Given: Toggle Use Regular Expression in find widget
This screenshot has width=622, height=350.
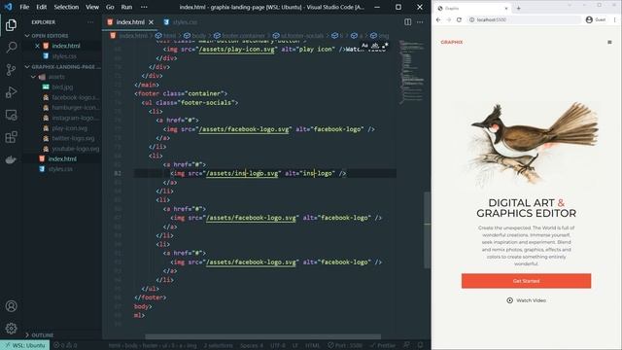Looking at the screenshot, I should click(x=385, y=46).
